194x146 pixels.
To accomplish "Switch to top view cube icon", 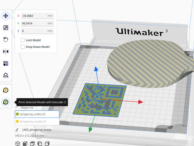I will point(32,144).
